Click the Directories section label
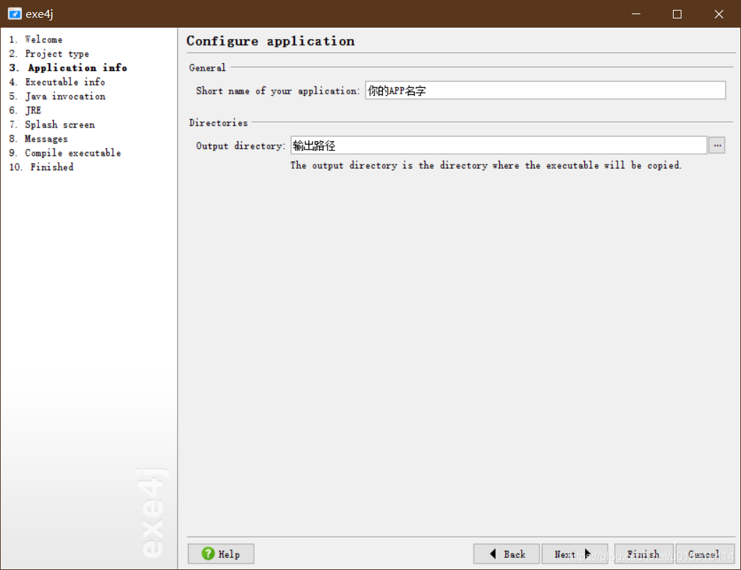Viewport: 741px width, 570px height. pyautogui.click(x=218, y=123)
